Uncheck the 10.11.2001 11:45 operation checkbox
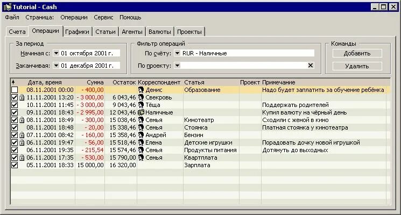Viewport: 401px width, 215px height. (x=15, y=105)
